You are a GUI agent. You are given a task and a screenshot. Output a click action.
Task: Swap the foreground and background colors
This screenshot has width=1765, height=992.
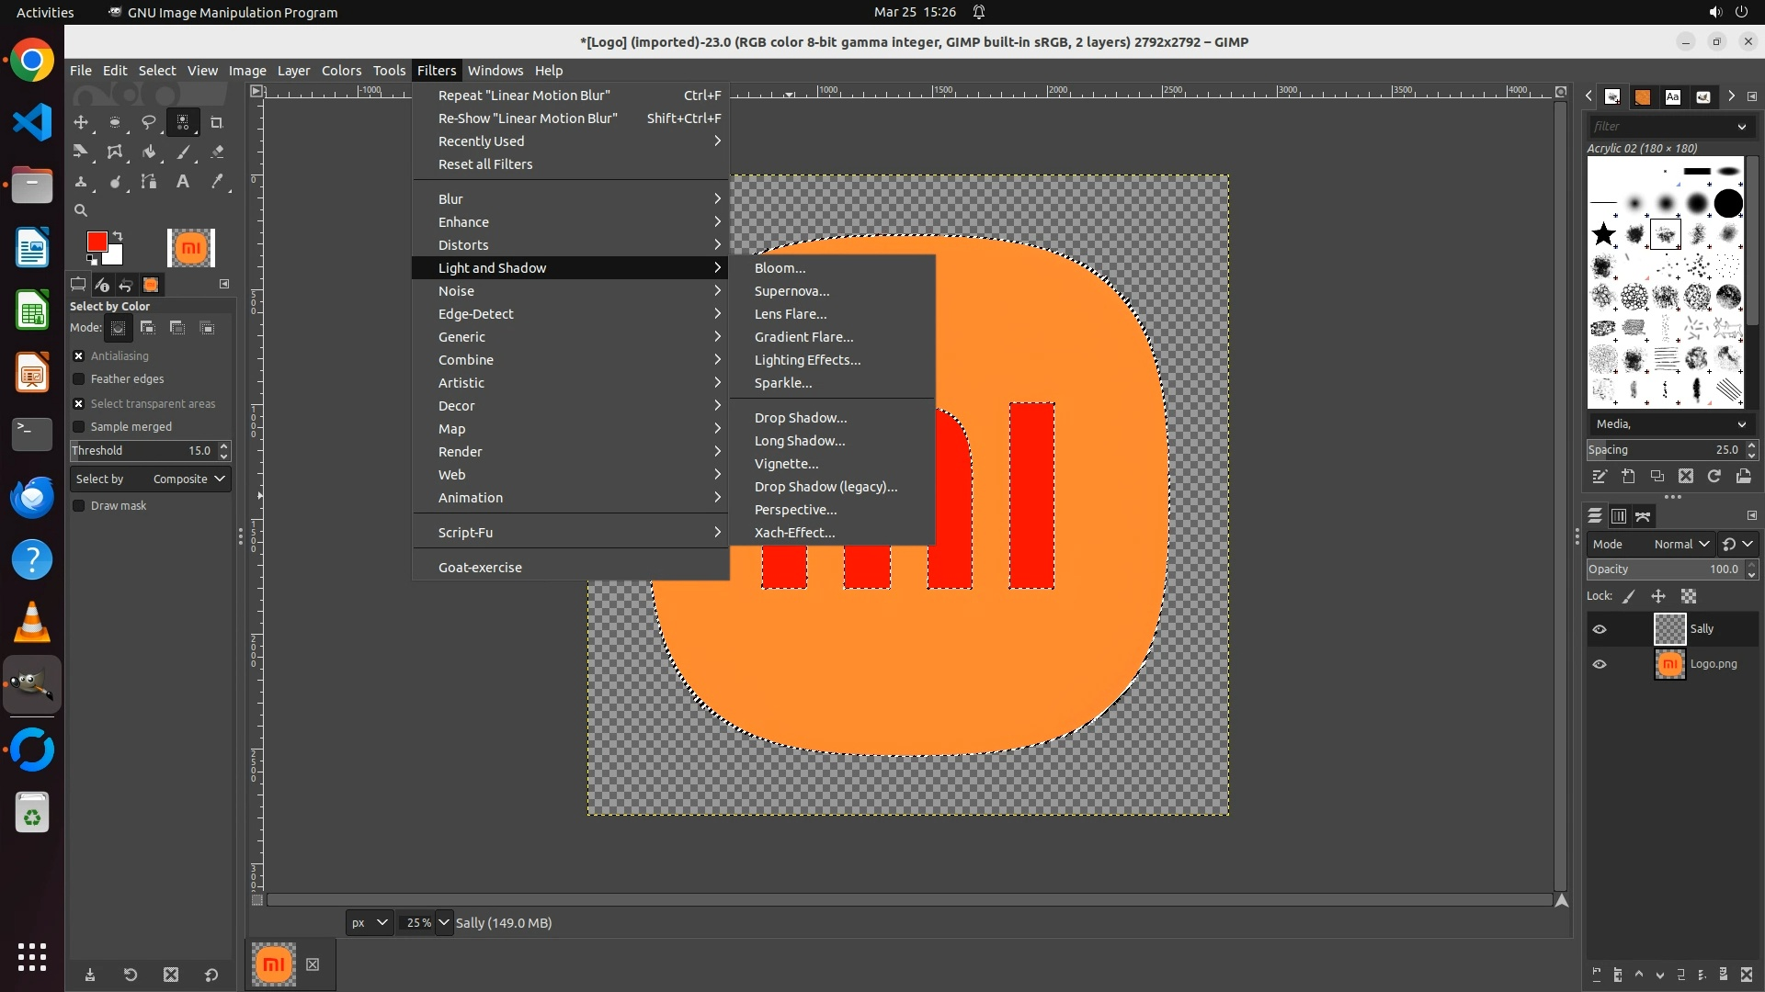(x=118, y=236)
